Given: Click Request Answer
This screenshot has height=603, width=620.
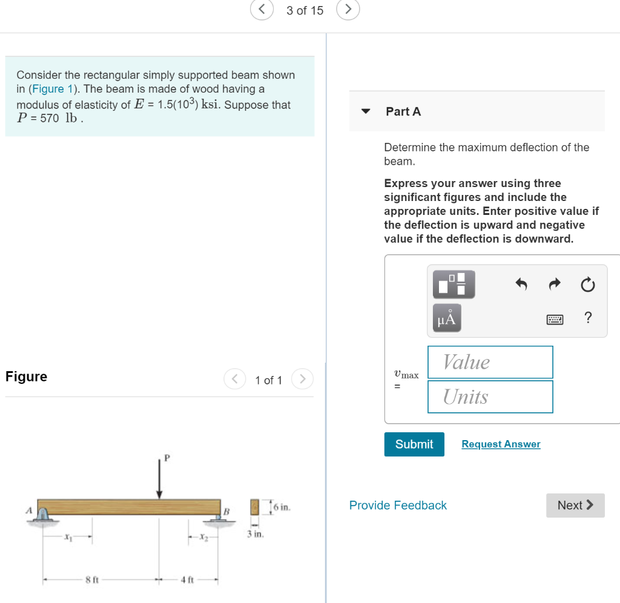Looking at the screenshot, I should (x=500, y=444).
